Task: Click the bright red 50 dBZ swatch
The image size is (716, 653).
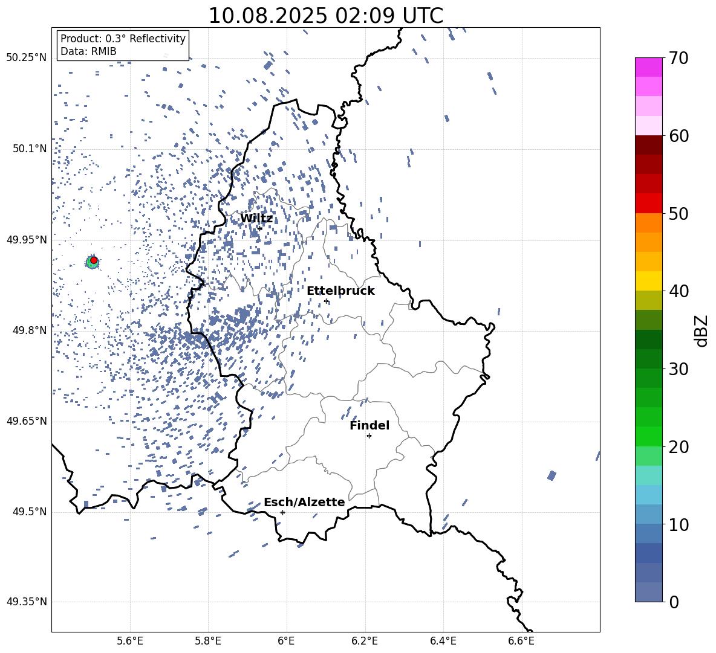Action: [648, 204]
